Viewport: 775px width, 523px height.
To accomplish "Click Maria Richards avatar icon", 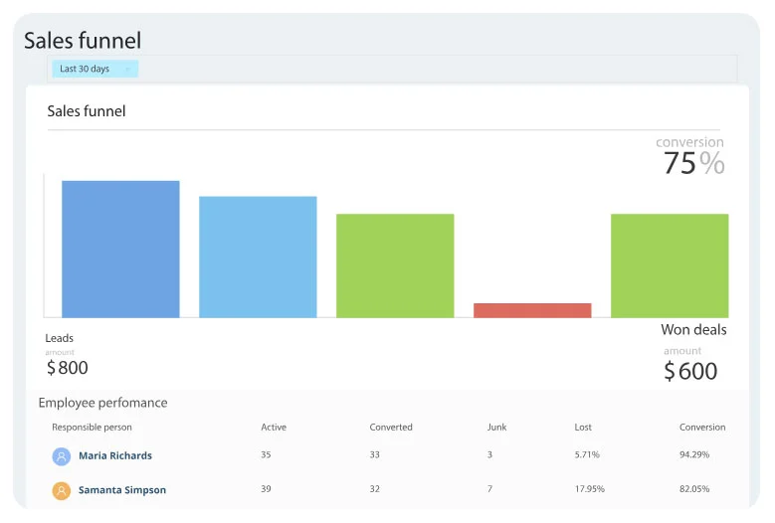I will 62,456.
